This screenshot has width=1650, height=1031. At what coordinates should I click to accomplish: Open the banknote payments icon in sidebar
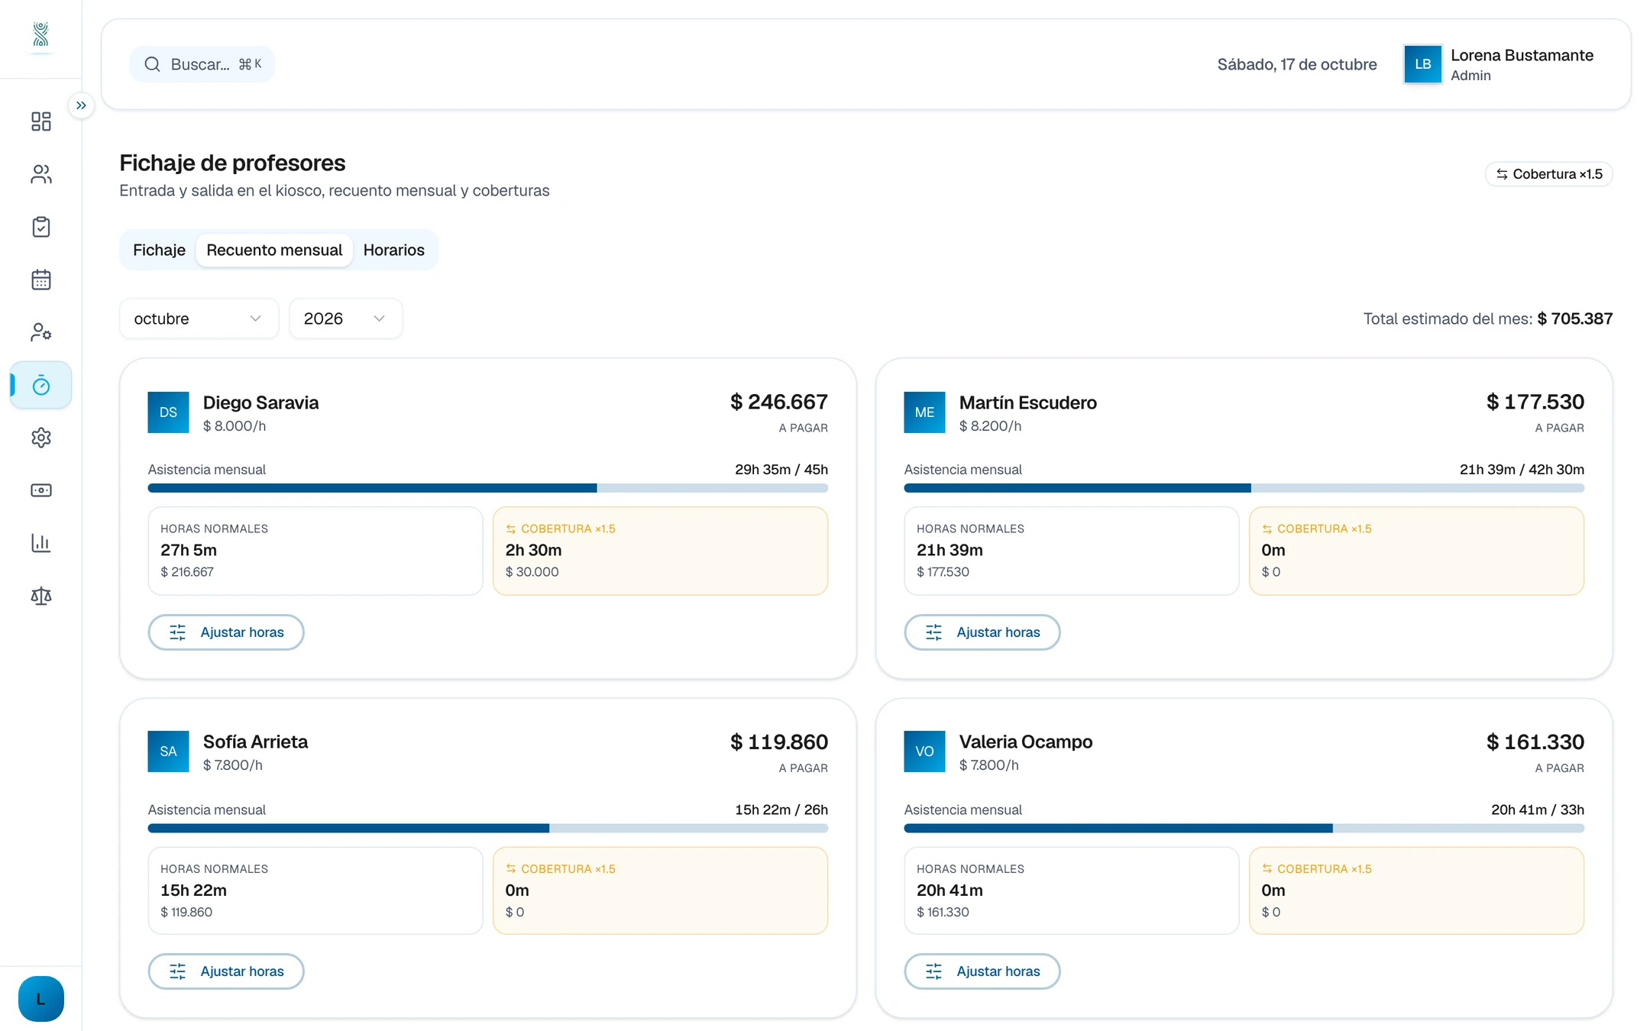(x=40, y=490)
